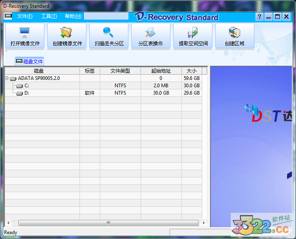Click the ? help button in title bar
This screenshot has width=296, height=239.
tap(259, 17)
